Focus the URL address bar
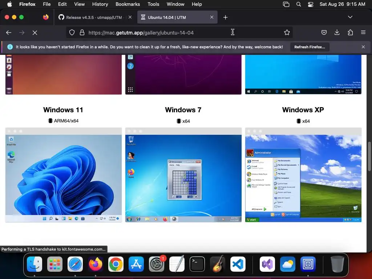Viewport: 372px width, 279px height. [x=179, y=32]
